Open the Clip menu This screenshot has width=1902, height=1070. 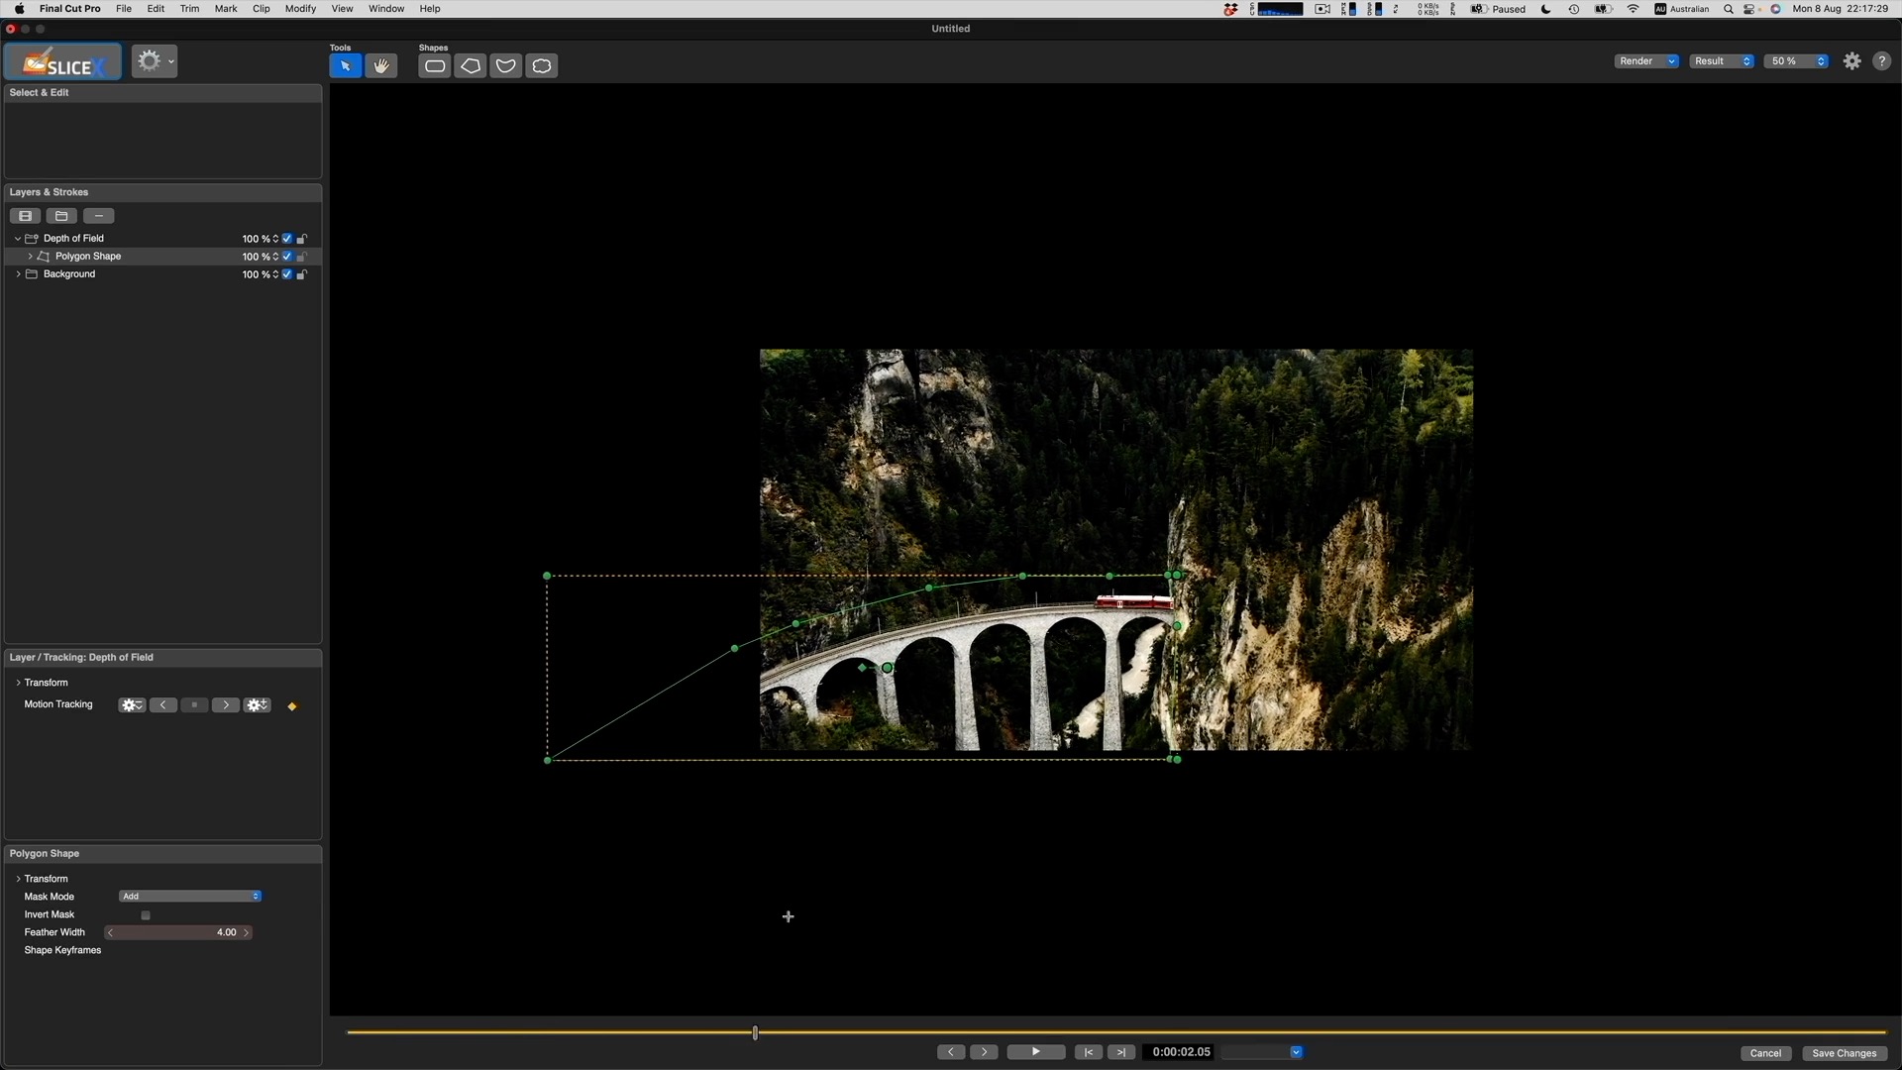pyautogui.click(x=262, y=9)
